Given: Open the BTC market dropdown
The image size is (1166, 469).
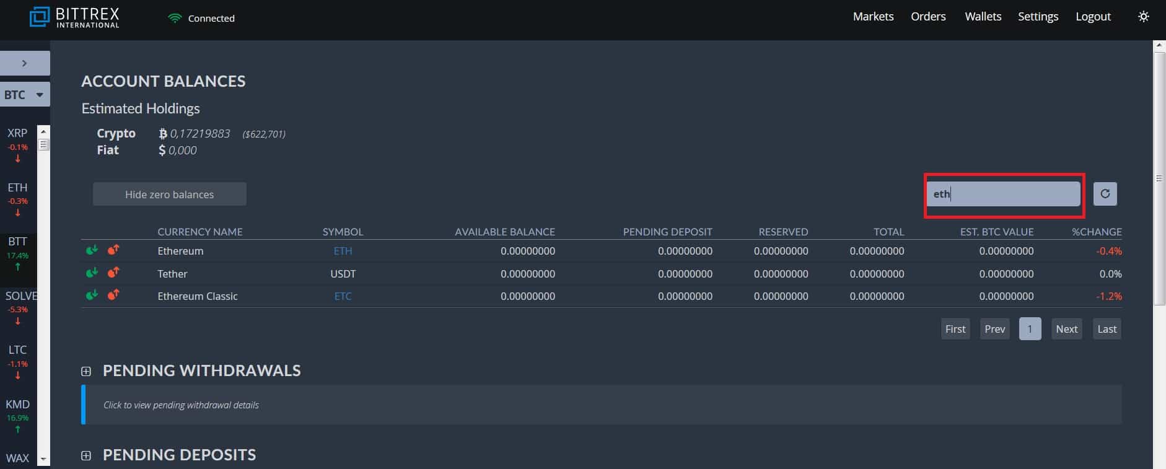Looking at the screenshot, I should 25,95.
